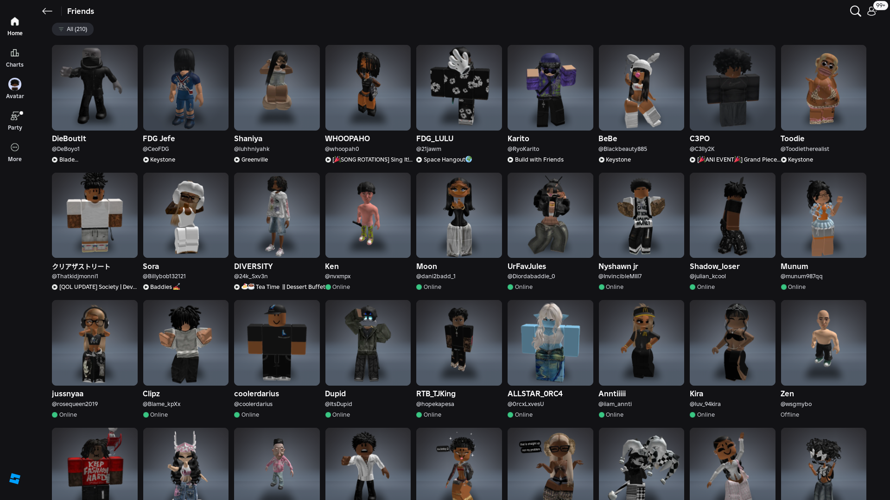The height and width of the screenshot is (500, 890).
Task: Open the search magnifier icon
Action: 855,11
